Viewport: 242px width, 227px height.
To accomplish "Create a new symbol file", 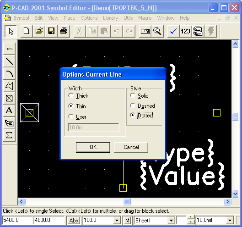I will click(x=27, y=31).
